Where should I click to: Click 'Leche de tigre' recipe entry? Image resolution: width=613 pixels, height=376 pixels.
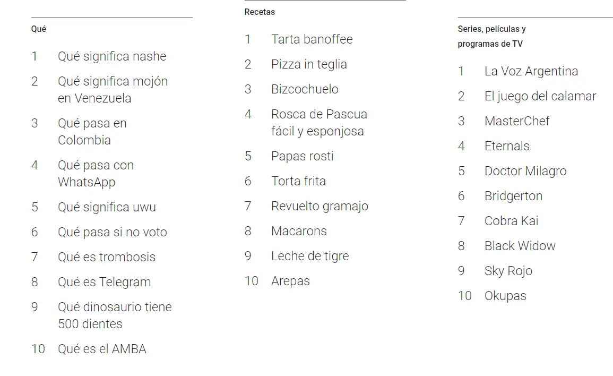[310, 256]
